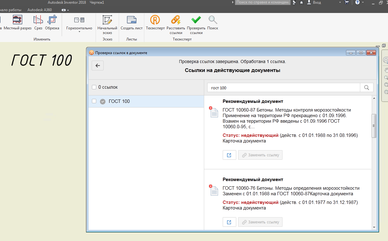Click Проверить ссылки green checkmark icon
388x241 pixels.
coord(196,20)
